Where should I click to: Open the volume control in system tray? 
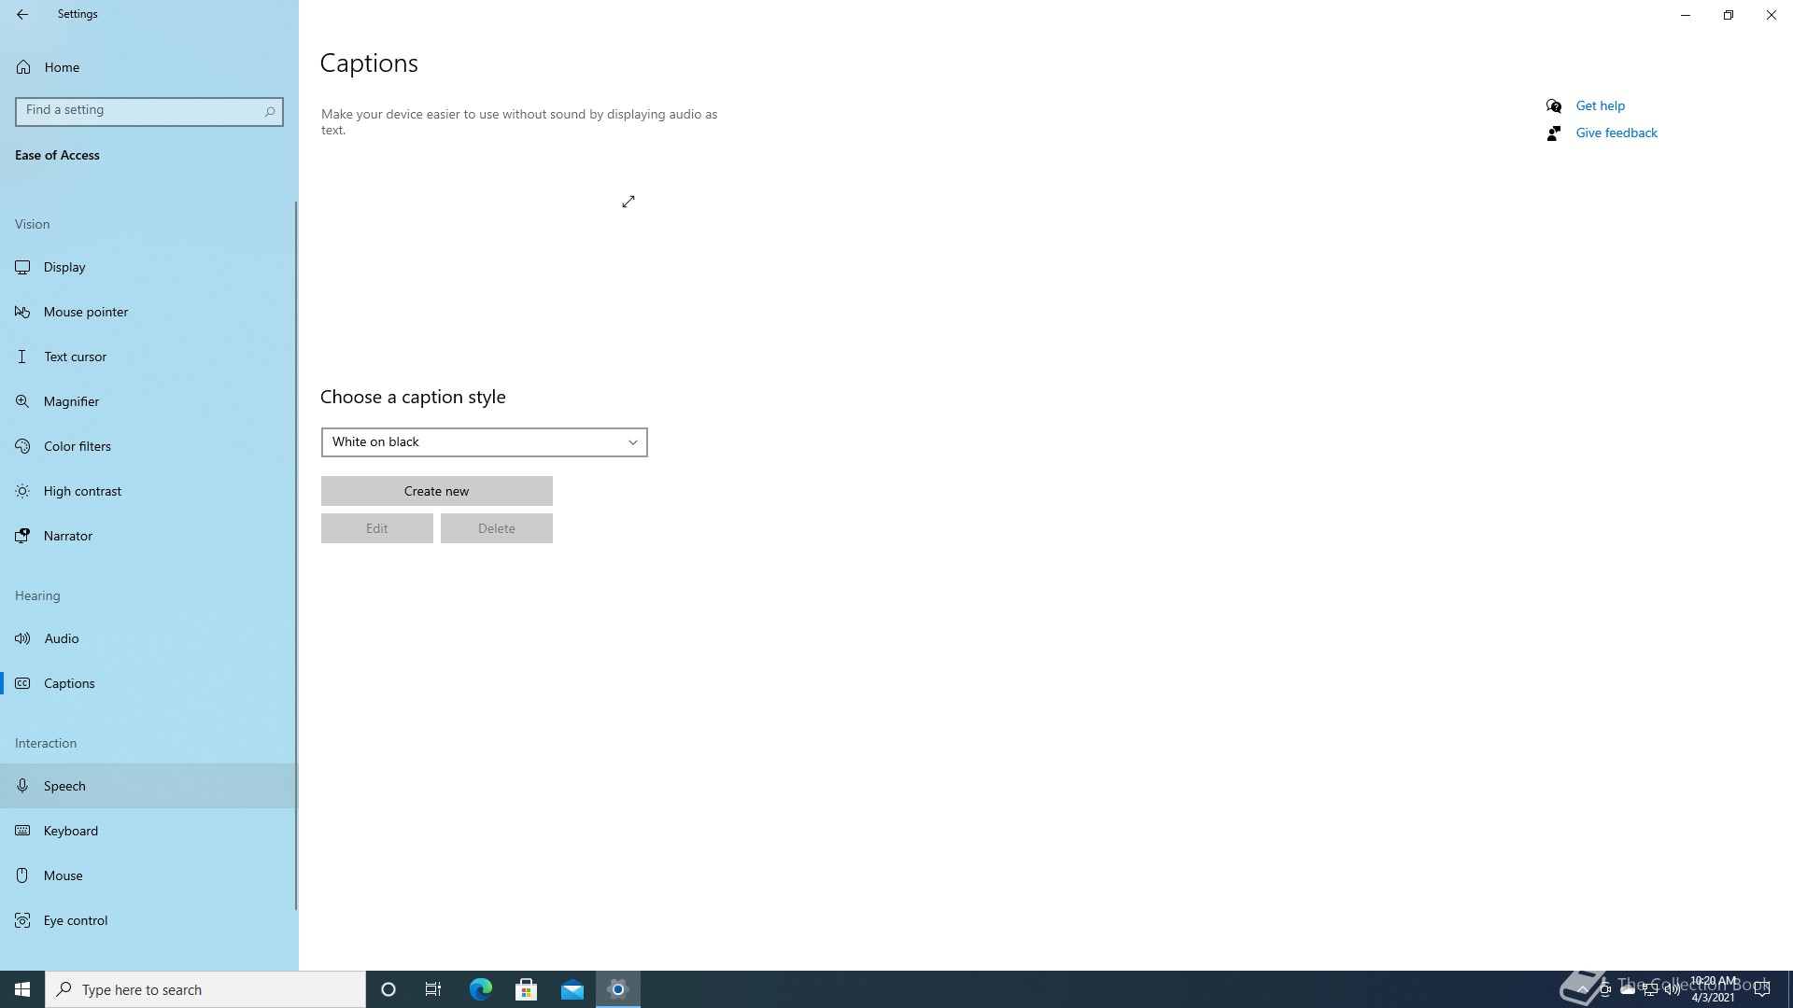(x=1673, y=989)
